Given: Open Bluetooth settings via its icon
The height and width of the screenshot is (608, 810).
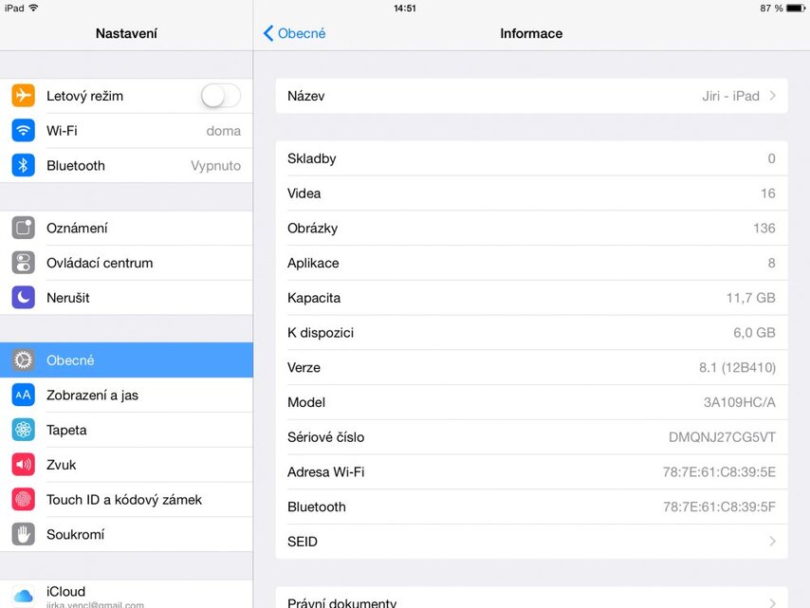Looking at the screenshot, I should pyautogui.click(x=23, y=165).
